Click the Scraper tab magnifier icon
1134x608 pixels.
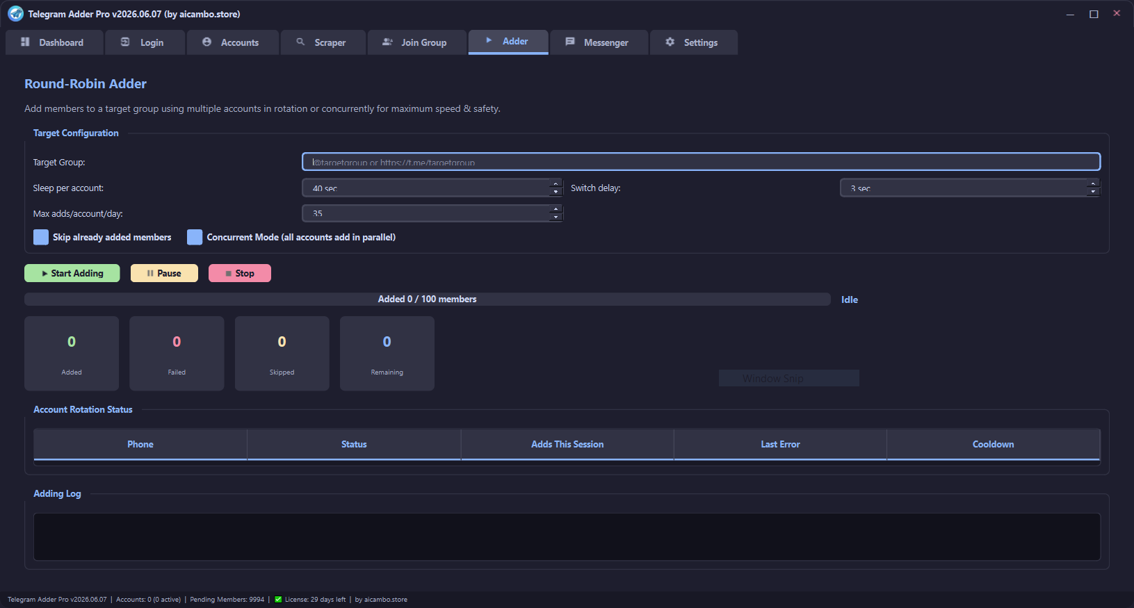tap(300, 42)
